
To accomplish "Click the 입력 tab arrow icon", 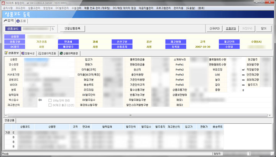I will [x=5, y=21].
